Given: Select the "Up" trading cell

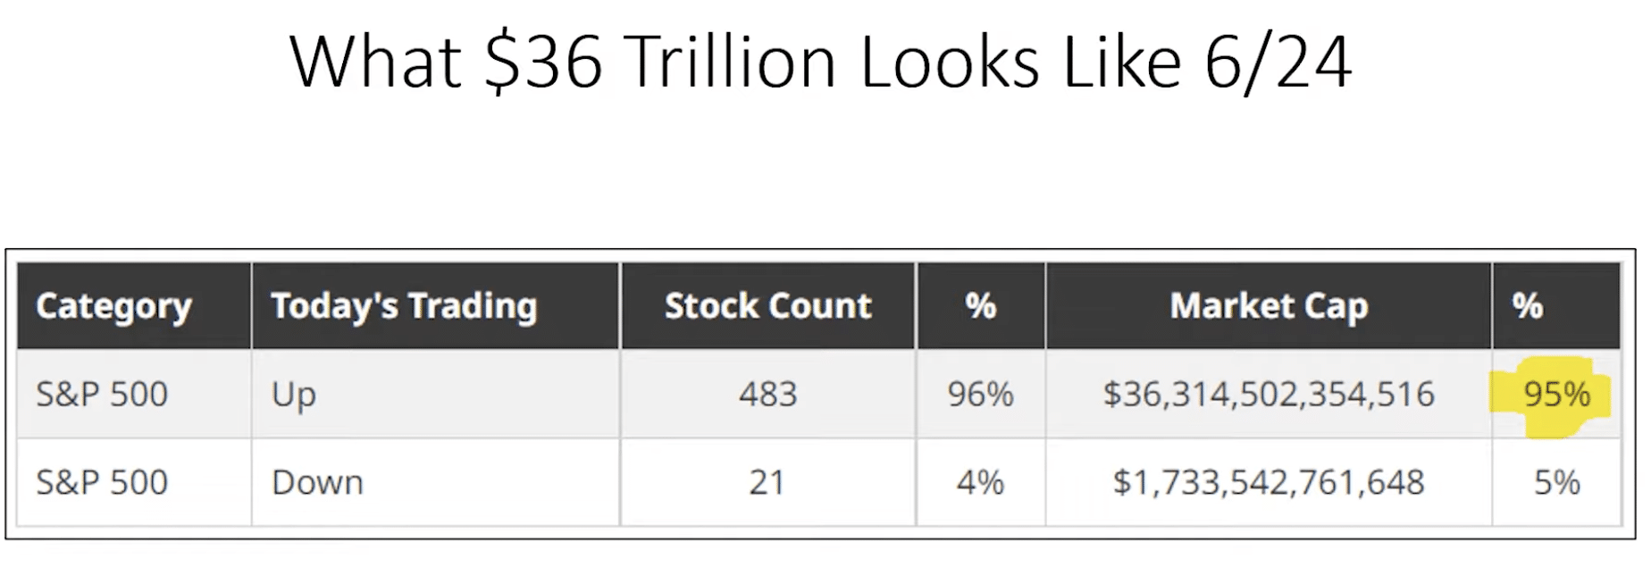Looking at the screenshot, I should [294, 395].
